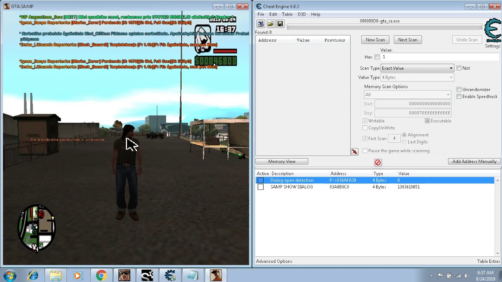Click the GTA:SA:MP window title icon
Image resolution: width=502 pixels, height=282 pixels.
pyautogui.click(x=6, y=6)
